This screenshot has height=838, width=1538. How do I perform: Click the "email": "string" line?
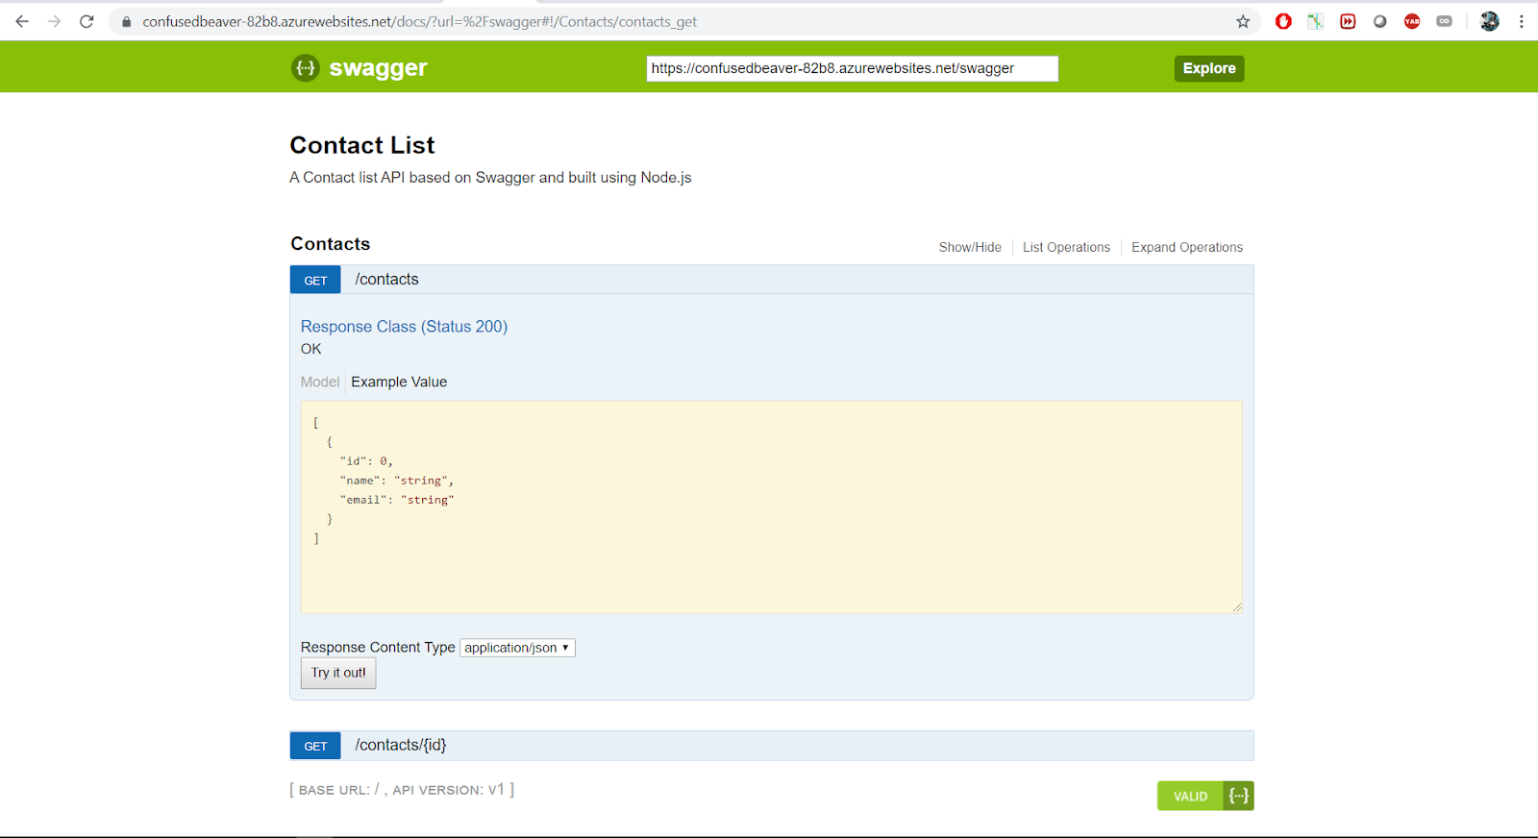pos(397,500)
